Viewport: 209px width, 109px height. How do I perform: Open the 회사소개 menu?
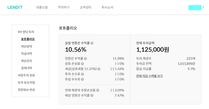(x=107, y=7)
